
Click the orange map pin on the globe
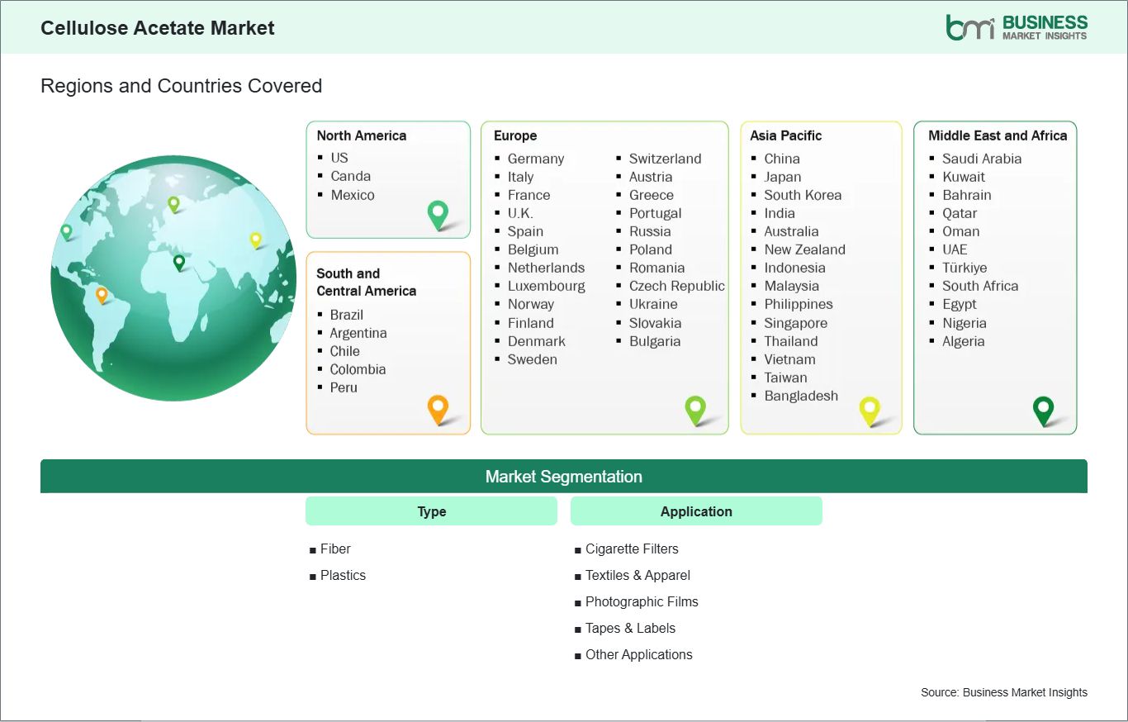click(102, 294)
